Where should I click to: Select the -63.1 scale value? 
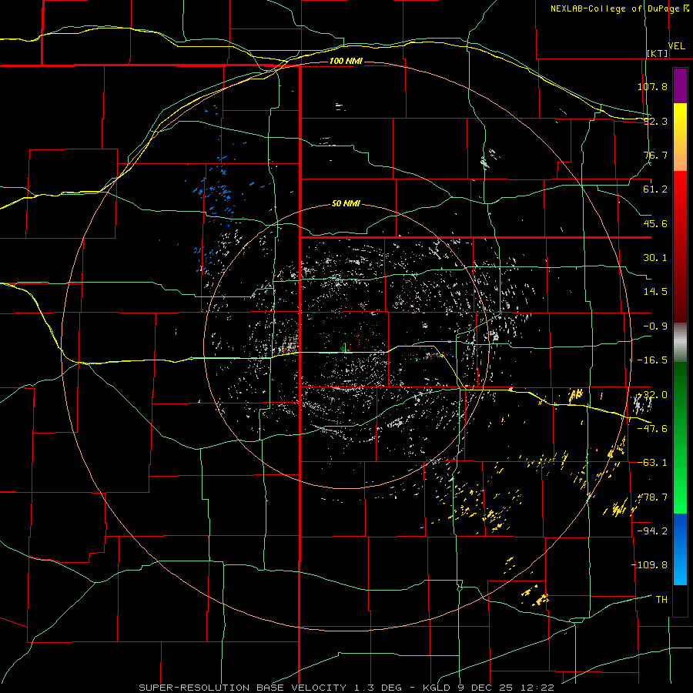(652, 463)
